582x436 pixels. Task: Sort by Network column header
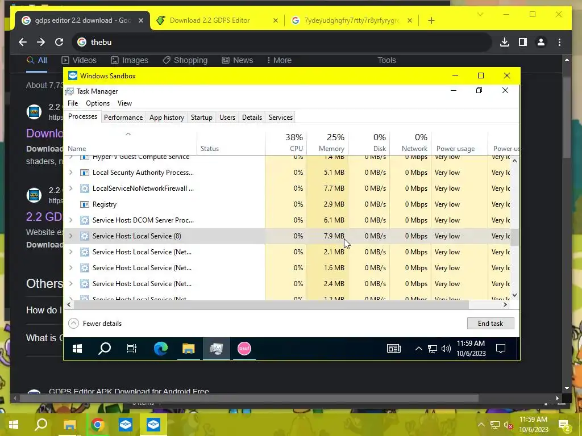411,142
